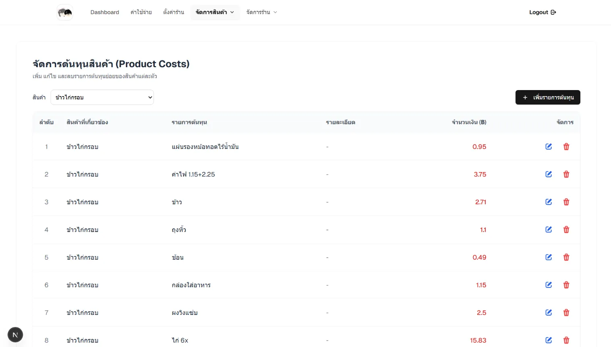This screenshot has width=611, height=347.
Task: Delete the ช้อน cost item
Action: click(x=566, y=257)
